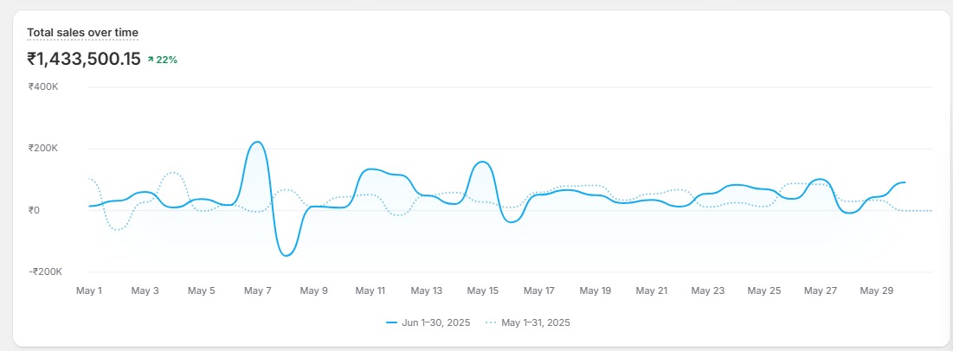Image resolution: width=953 pixels, height=351 pixels.
Task: Click the ₹400K y-axis label
Action: pos(42,86)
